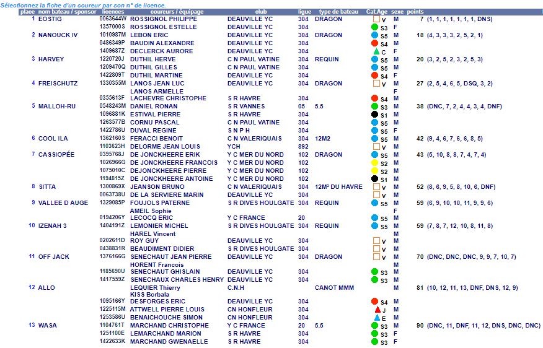Open licence 0063644W of ROSSIGNOL PHILIPPE
The image size is (543, 348).
(112, 19)
